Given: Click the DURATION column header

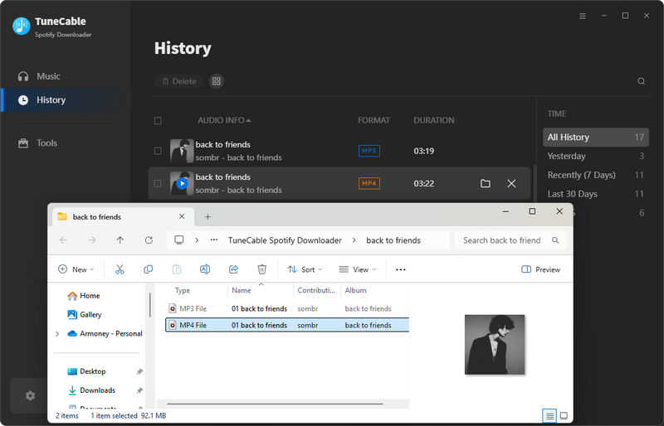Looking at the screenshot, I should point(433,120).
